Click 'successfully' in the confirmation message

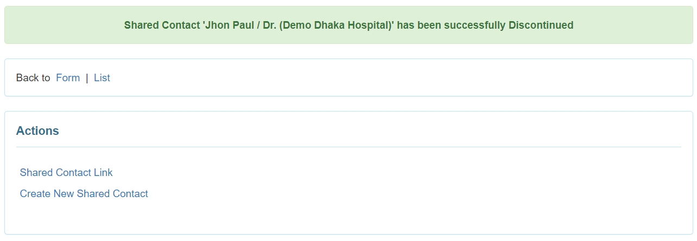tap(474, 25)
